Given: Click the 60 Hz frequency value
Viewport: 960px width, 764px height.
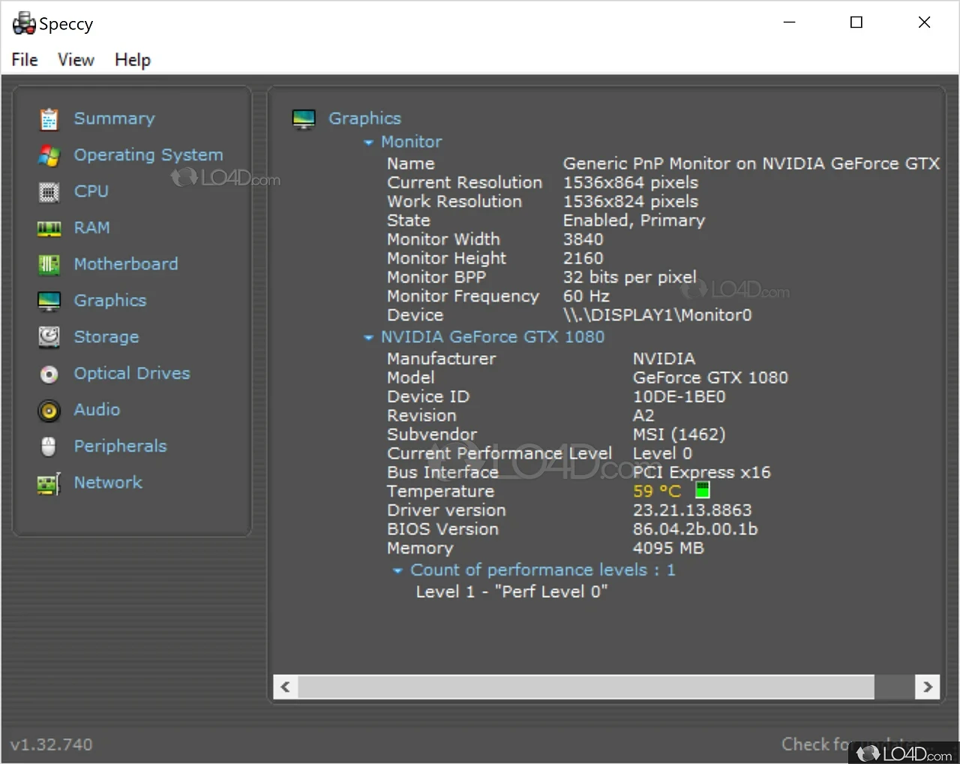Looking at the screenshot, I should point(586,296).
